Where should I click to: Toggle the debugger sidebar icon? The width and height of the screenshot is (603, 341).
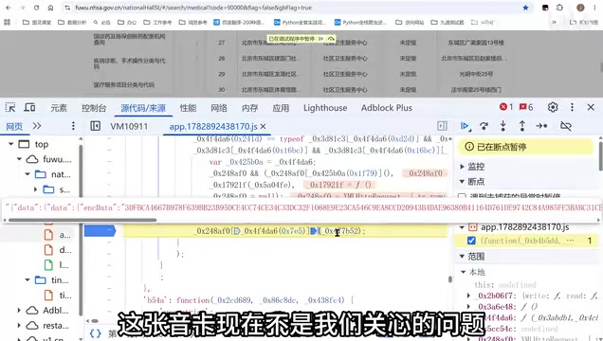[442, 126]
